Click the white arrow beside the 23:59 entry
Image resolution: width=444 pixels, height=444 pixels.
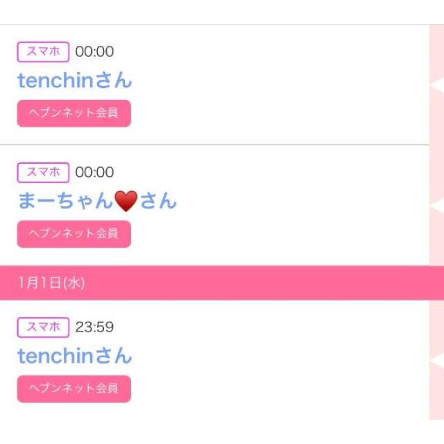(x=437, y=360)
